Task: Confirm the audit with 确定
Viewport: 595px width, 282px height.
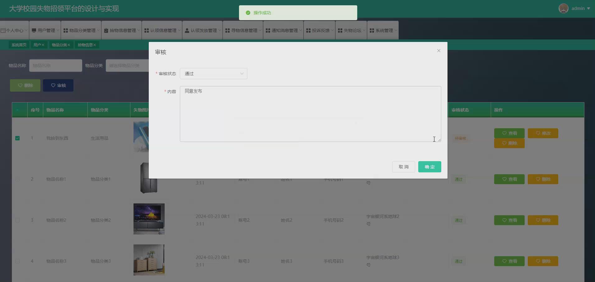Action: (x=429, y=167)
